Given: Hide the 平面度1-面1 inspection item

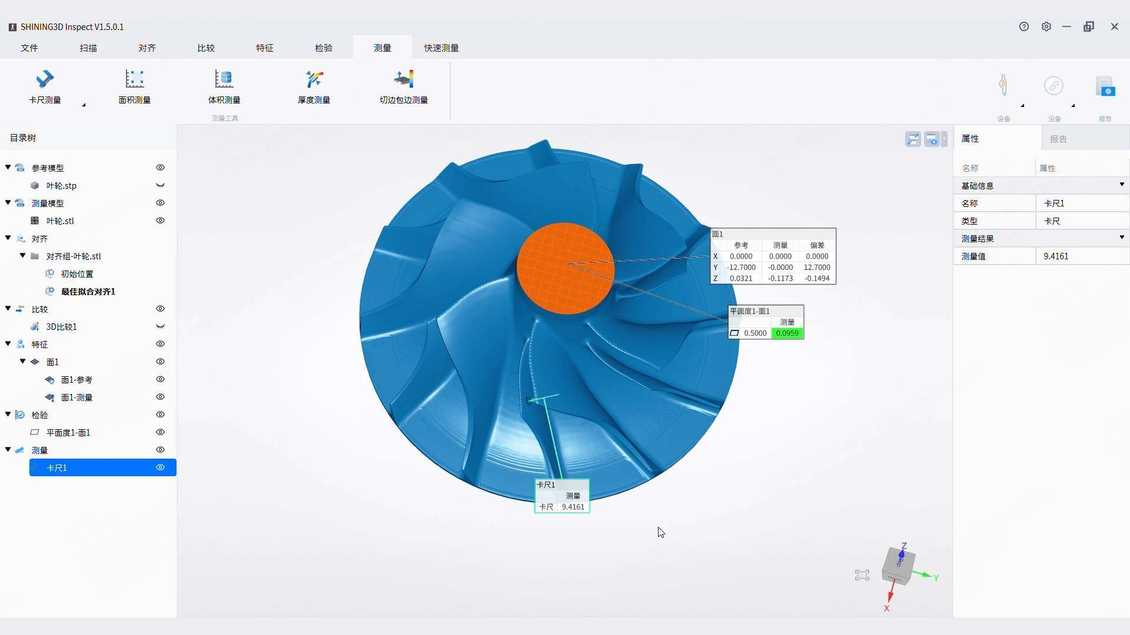Looking at the screenshot, I should pyautogui.click(x=160, y=432).
